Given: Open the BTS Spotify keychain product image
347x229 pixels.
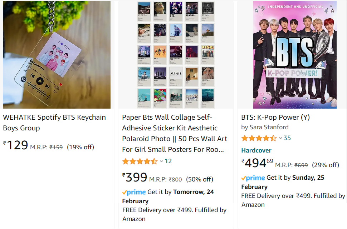Looking at the screenshot, I should (x=57, y=55).
